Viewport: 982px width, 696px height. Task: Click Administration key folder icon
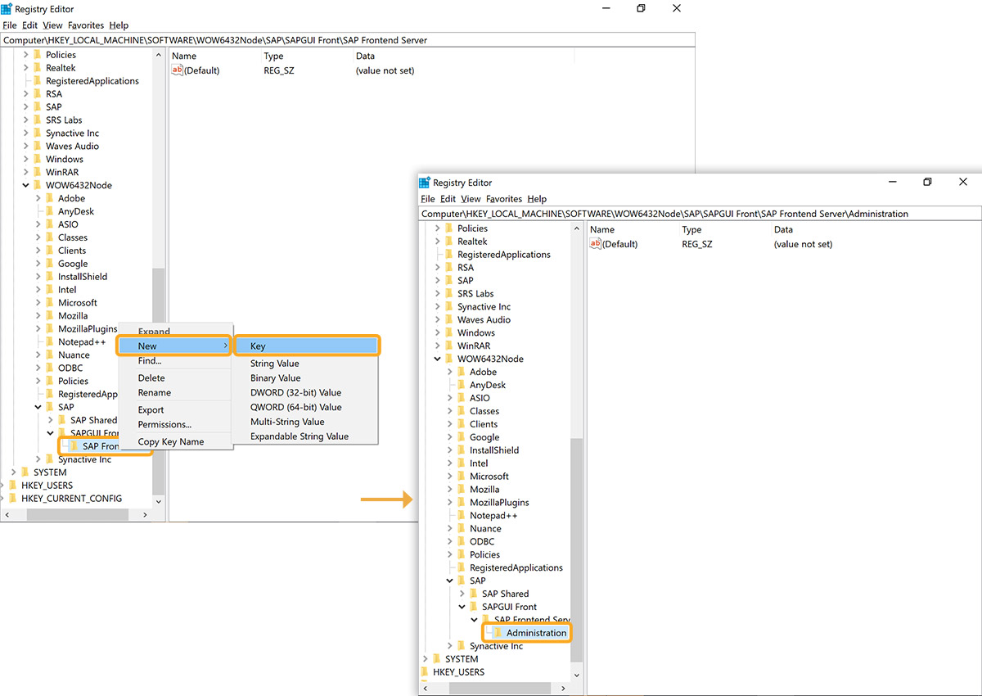click(498, 633)
